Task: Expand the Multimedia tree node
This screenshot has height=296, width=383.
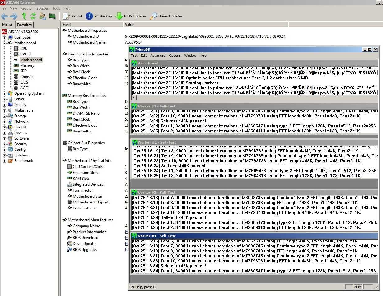Action: coord(5,110)
